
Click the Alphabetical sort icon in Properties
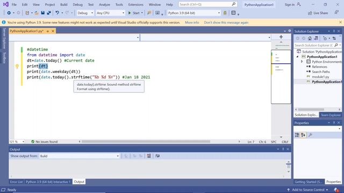click(x=303, y=135)
